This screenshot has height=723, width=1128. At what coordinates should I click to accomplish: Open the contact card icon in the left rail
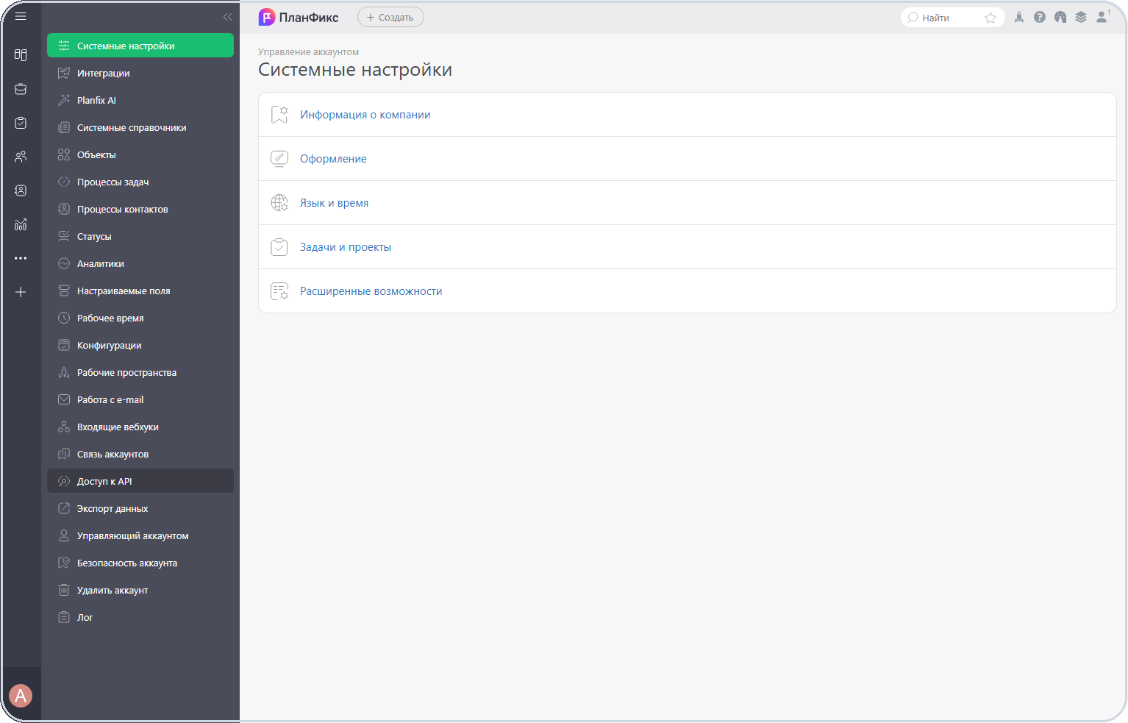pos(21,190)
